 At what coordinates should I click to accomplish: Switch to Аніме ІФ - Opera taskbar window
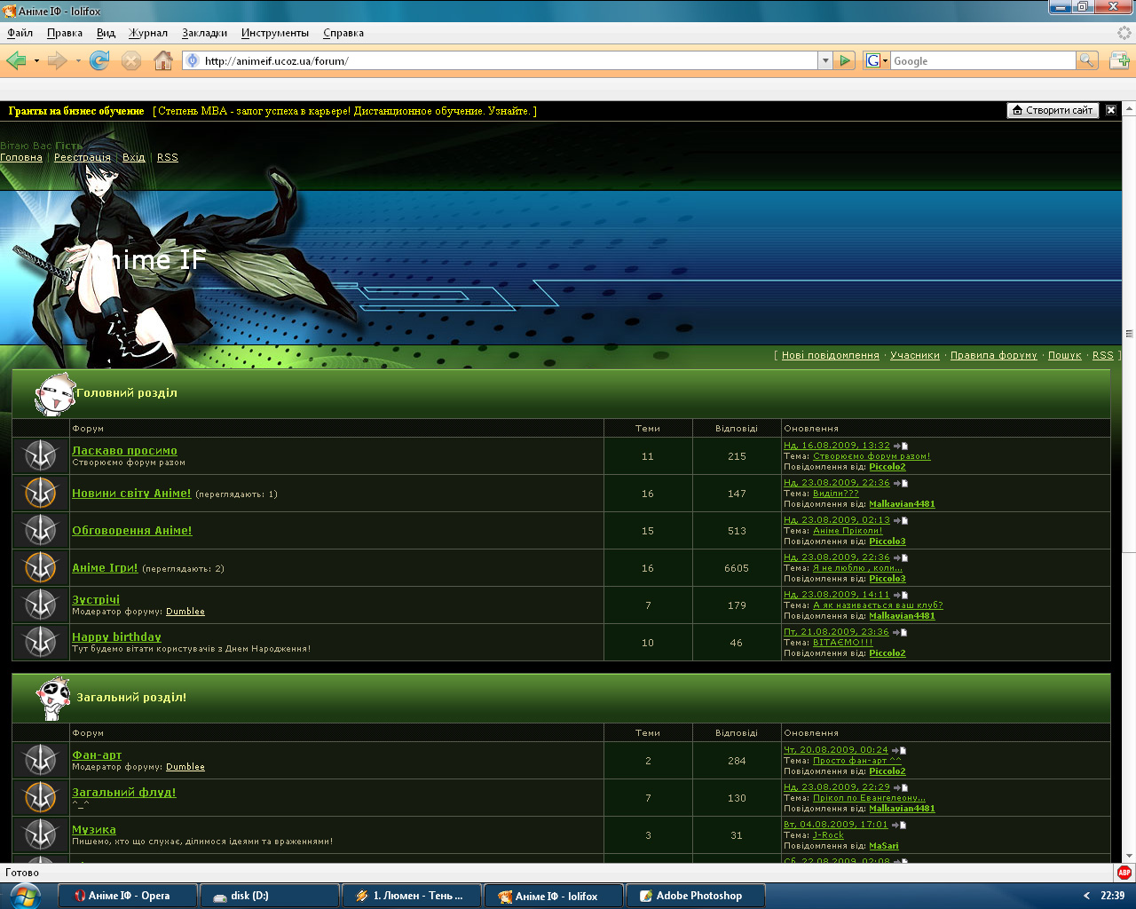click(x=128, y=896)
